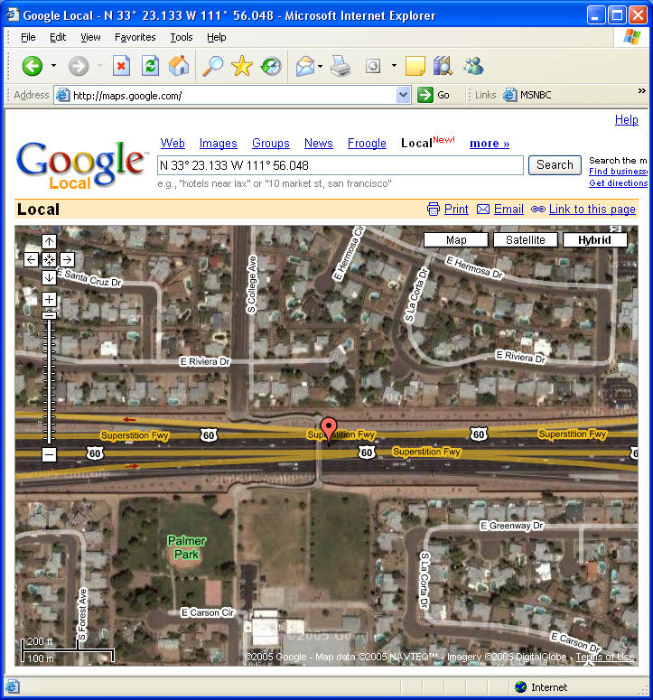Click the MSNBC link icon
The height and width of the screenshot is (700, 653).
click(509, 95)
